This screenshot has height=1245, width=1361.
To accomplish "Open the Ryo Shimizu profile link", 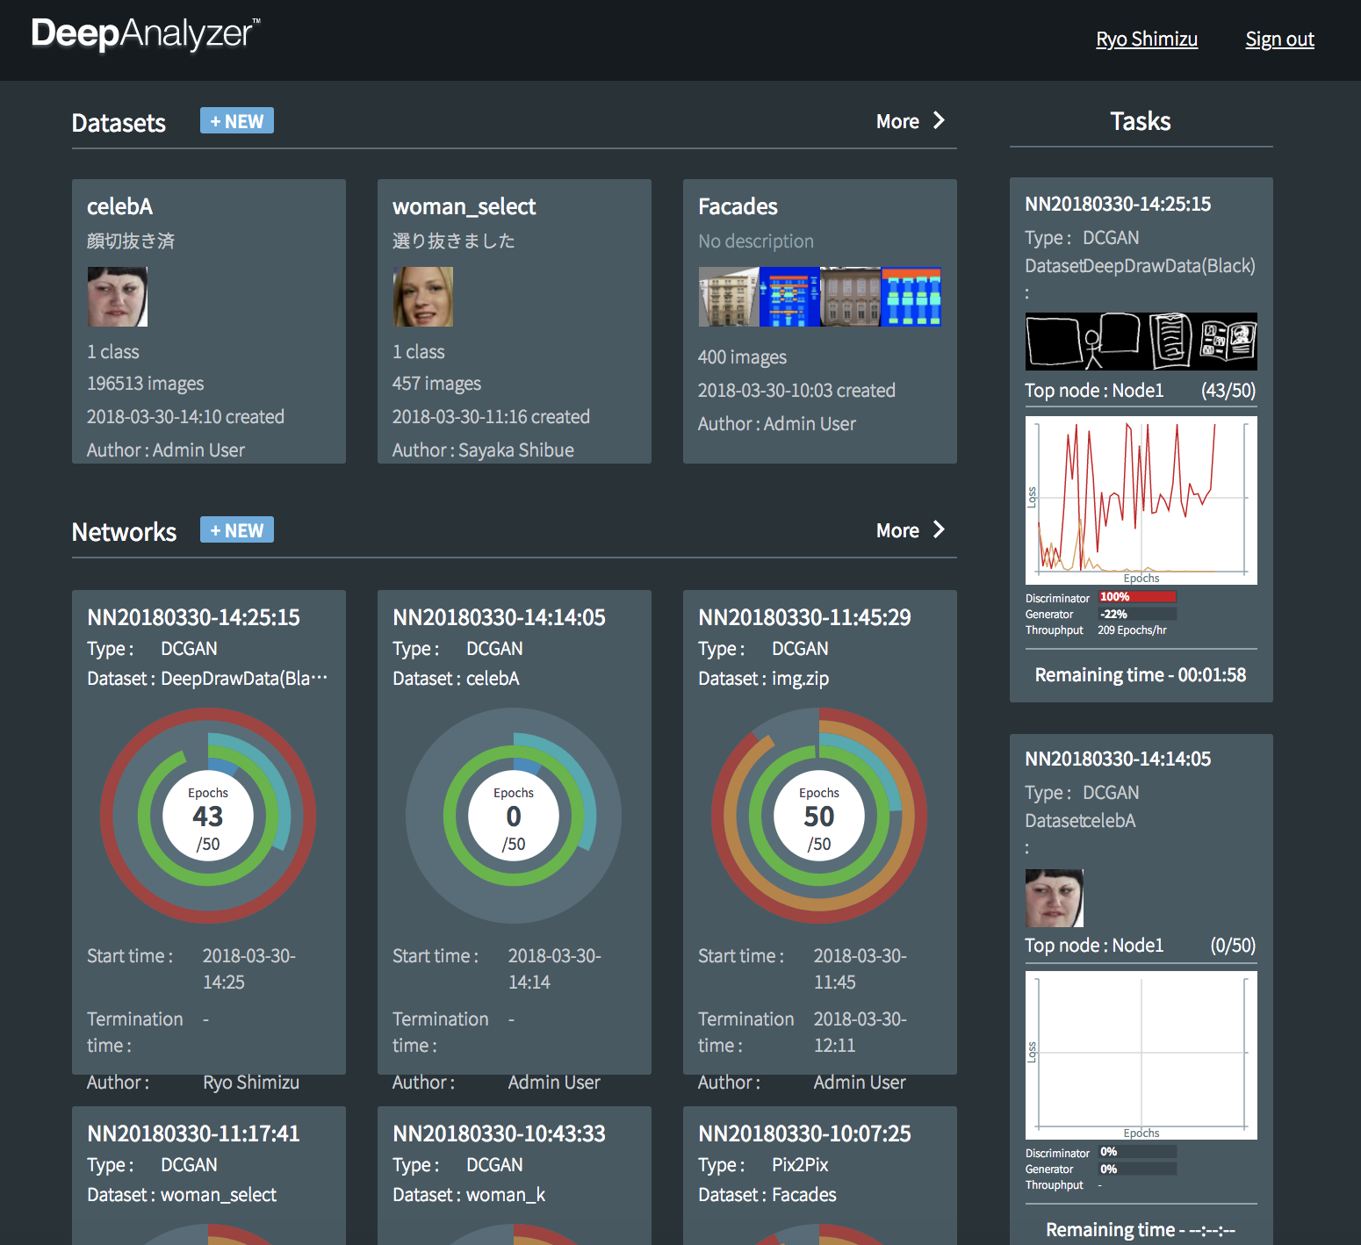I will [1147, 40].
